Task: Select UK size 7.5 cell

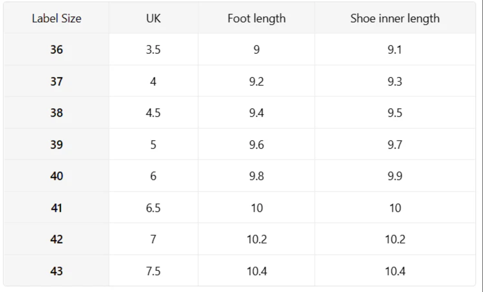Action: click(153, 271)
